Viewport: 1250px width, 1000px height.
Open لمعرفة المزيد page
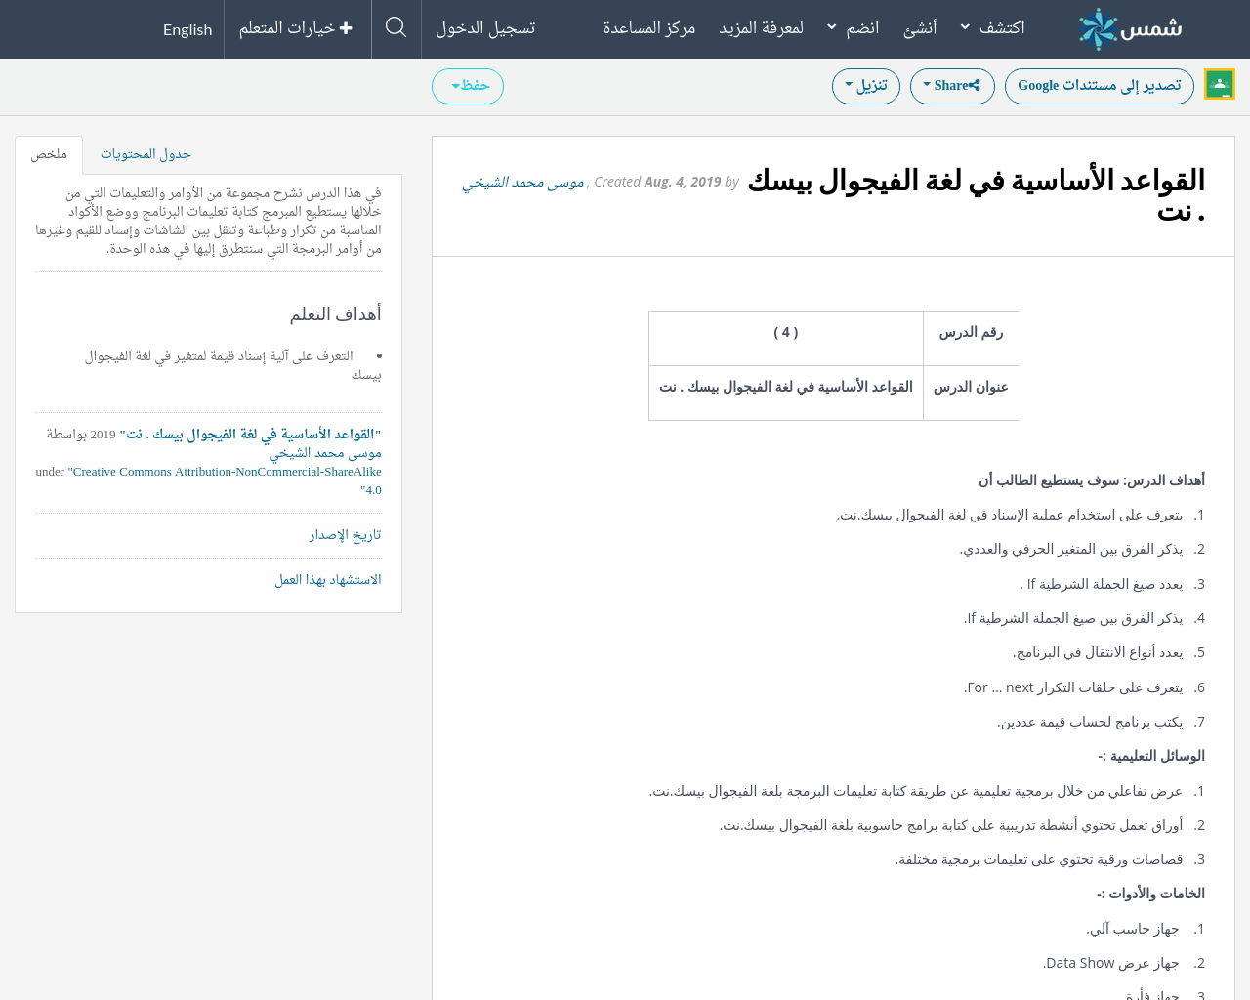pyautogui.click(x=762, y=27)
